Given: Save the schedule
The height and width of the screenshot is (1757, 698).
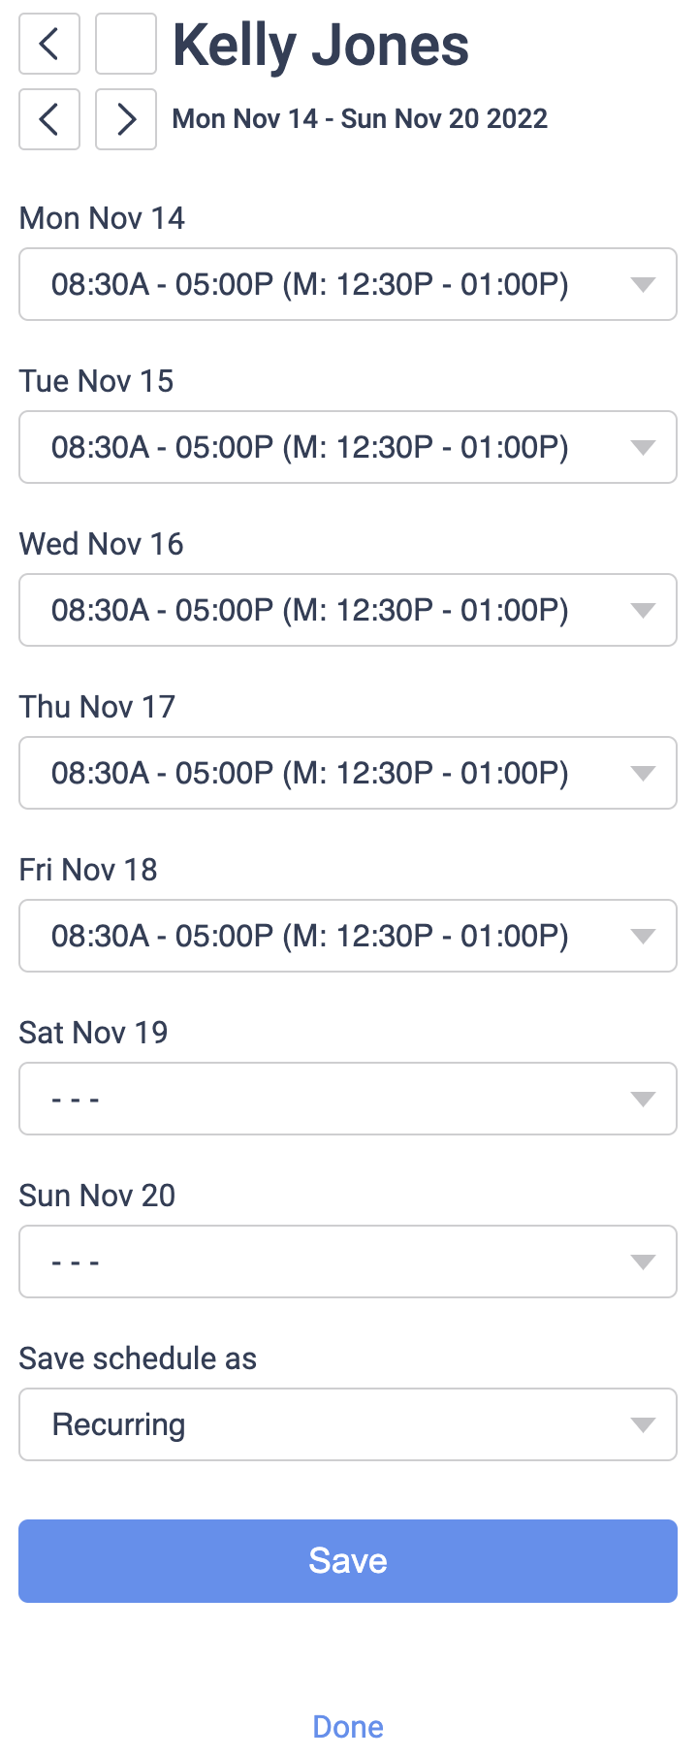Looking at the screenshot, I should coord(347,1560).
